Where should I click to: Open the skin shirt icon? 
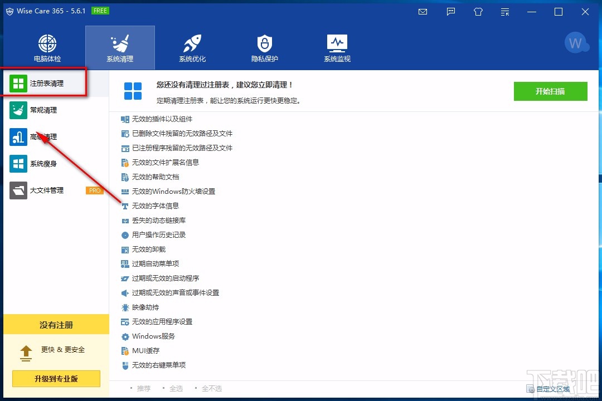point(478,12)
